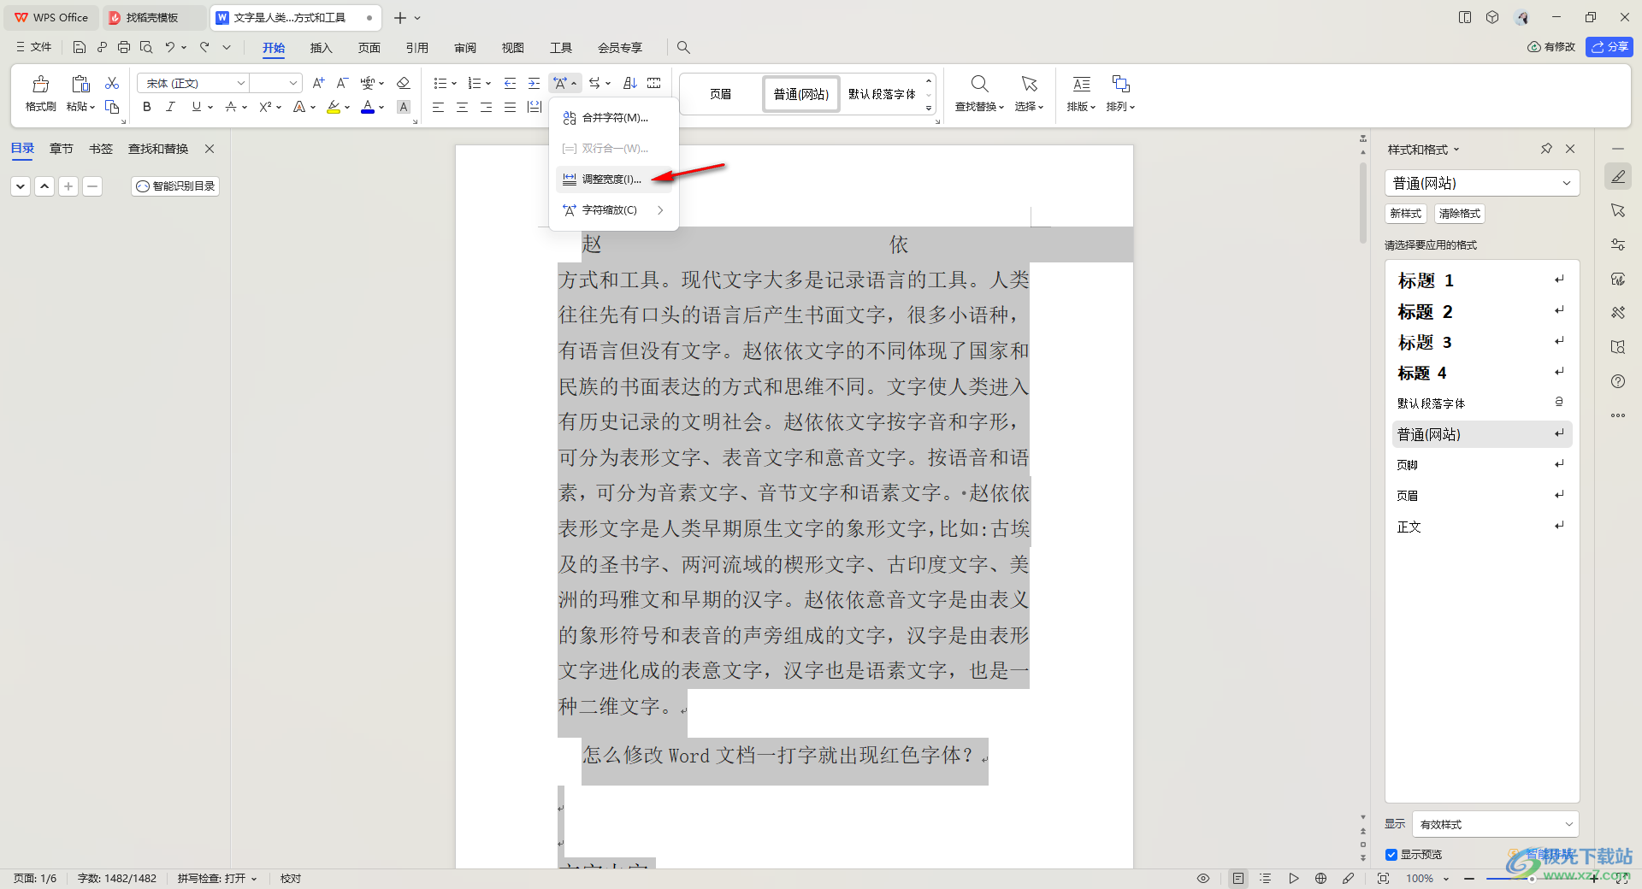The height and width of the screenshot is (889, 1642).
Task: Choose Adjust Width (调整宽度) menu item
Action: pos(614,180)
